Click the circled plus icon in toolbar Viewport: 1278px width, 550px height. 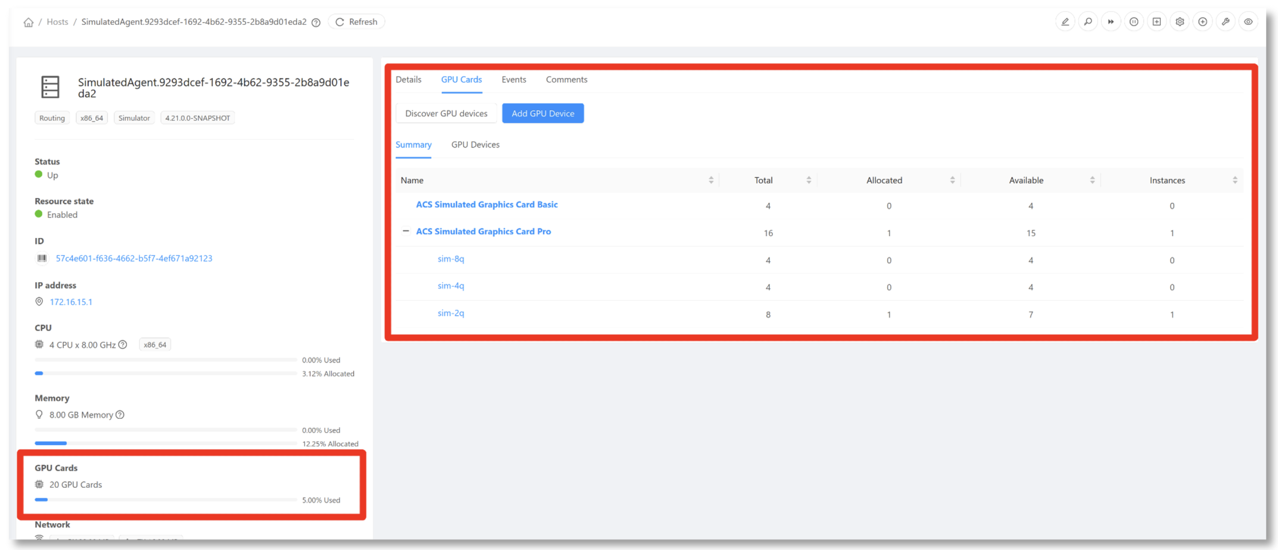(1203, 22)
